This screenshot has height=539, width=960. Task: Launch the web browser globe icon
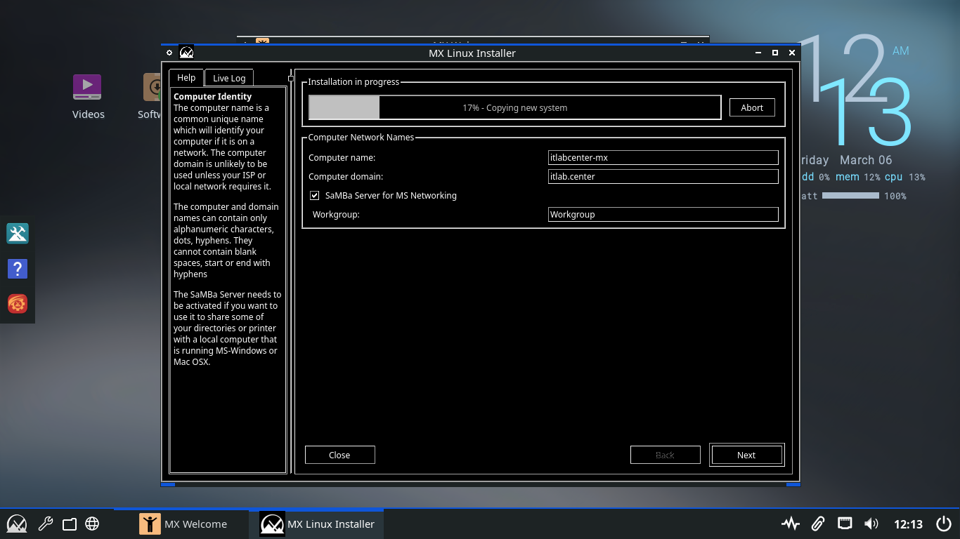click(92, 524)
